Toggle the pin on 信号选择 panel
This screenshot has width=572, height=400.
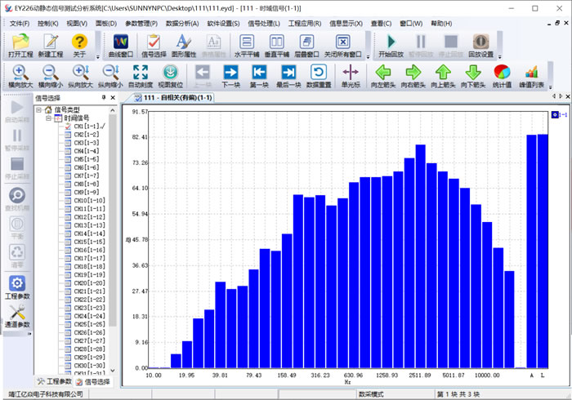pyautogui.click(x=103, y=98)
